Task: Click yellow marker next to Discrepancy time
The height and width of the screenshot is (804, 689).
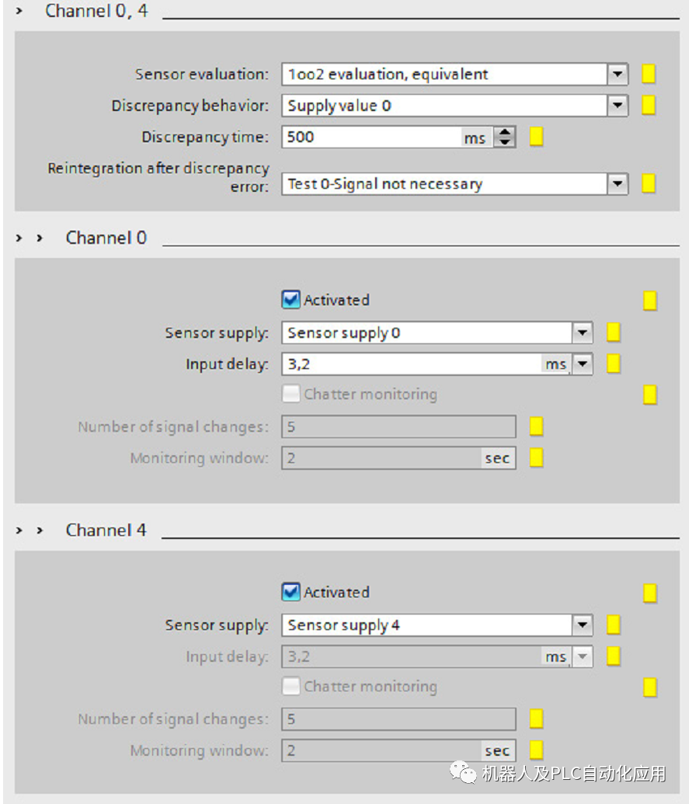Action: click(536, 137)
